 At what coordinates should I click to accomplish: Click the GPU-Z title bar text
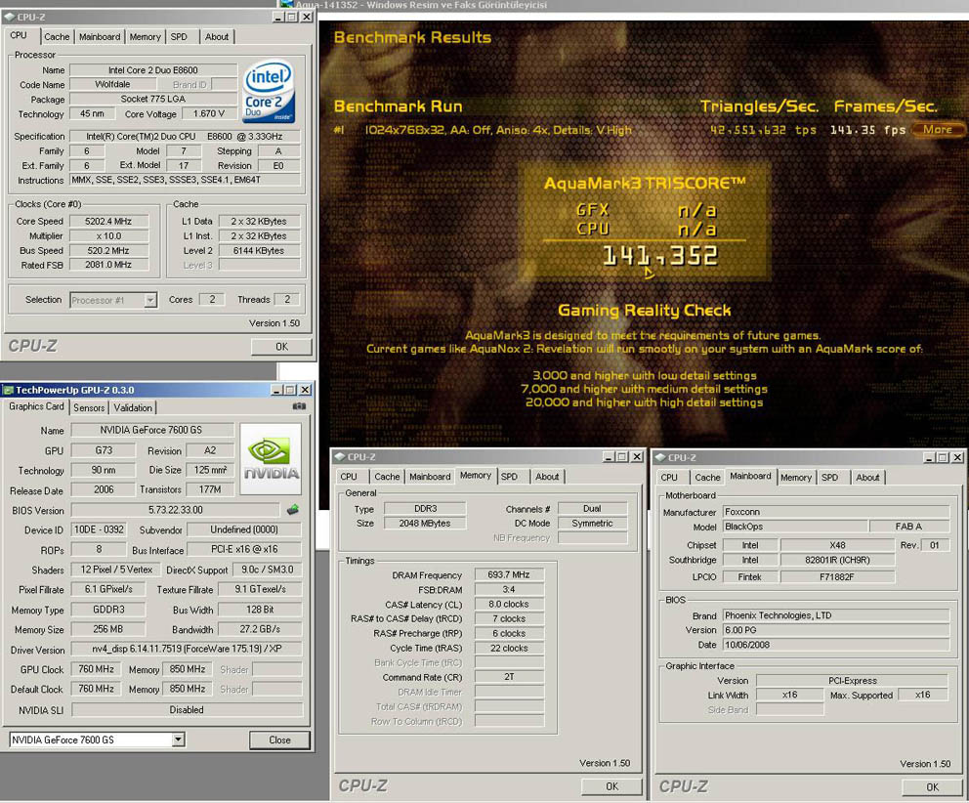click(75, 390)
